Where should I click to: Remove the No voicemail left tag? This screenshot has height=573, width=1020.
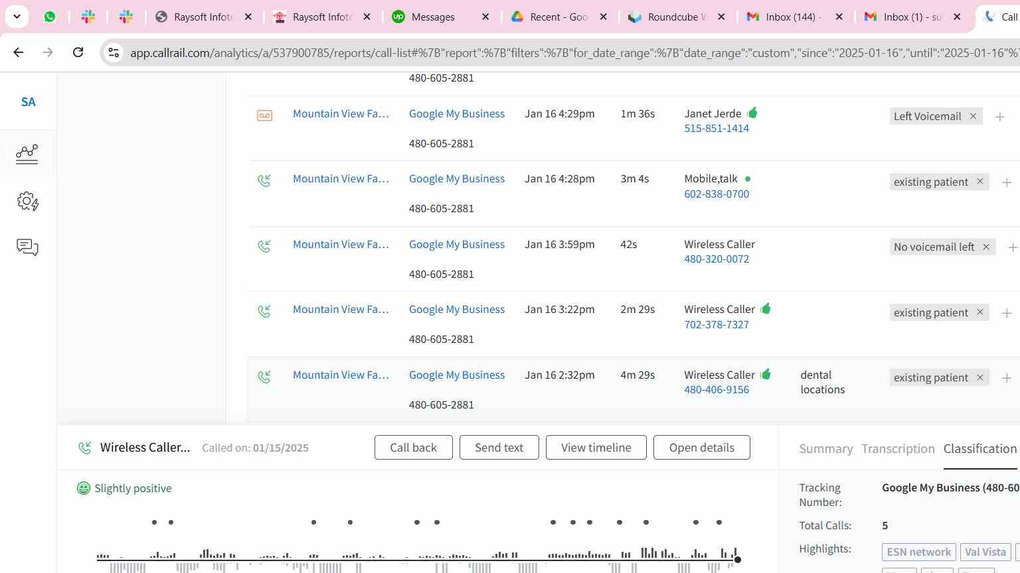(986, 247)
